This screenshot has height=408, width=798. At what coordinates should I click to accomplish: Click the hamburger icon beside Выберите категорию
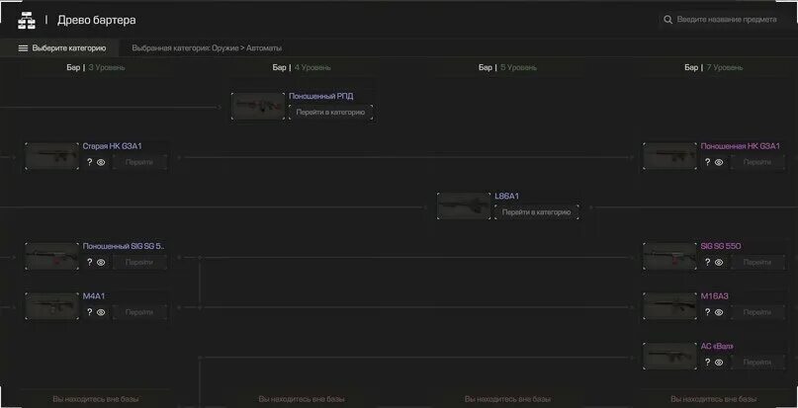coord(23,48)
